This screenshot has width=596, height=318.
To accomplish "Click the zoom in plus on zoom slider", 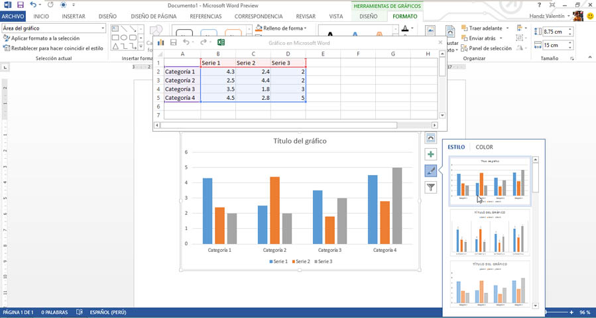I will pos(571,312).
